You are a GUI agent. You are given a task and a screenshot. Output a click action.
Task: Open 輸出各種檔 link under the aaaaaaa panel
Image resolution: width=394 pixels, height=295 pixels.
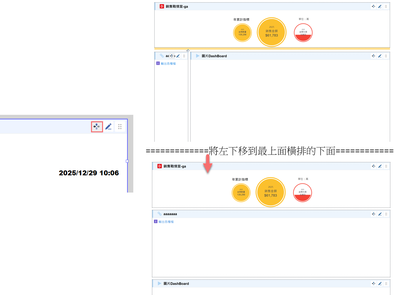click(166, 222)
